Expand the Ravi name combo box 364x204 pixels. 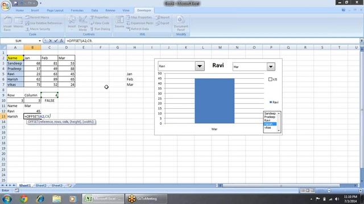tap(200, 66)
